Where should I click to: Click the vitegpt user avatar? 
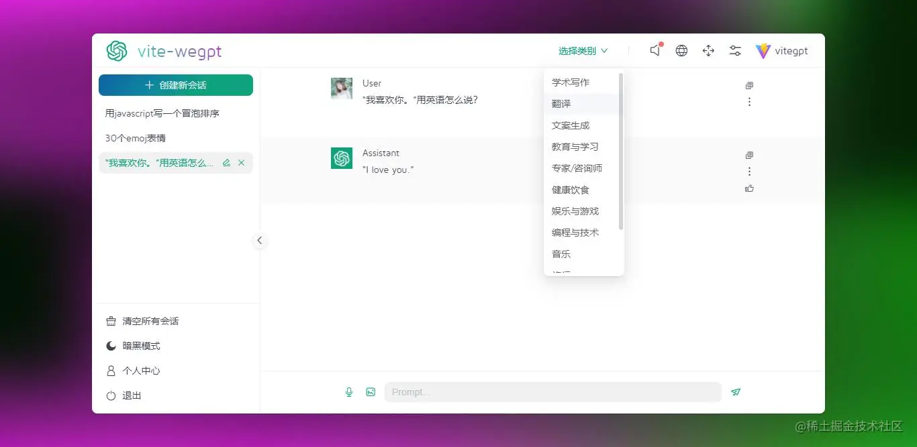click(x=763, y=51)
